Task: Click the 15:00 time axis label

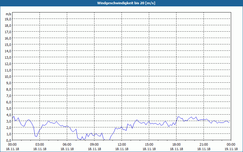Action: (149, 145)
